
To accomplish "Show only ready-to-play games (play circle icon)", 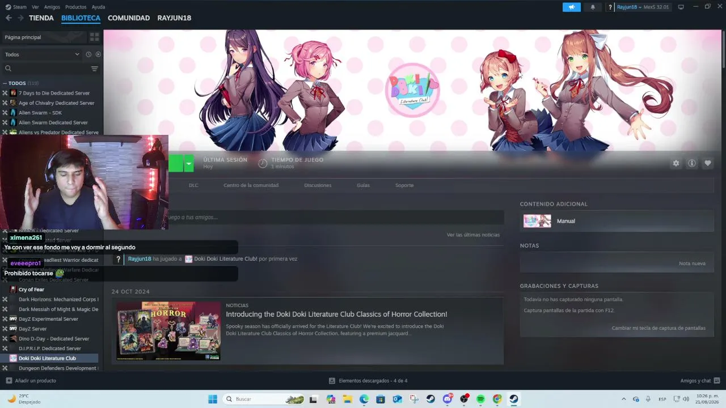I will 98,54.
